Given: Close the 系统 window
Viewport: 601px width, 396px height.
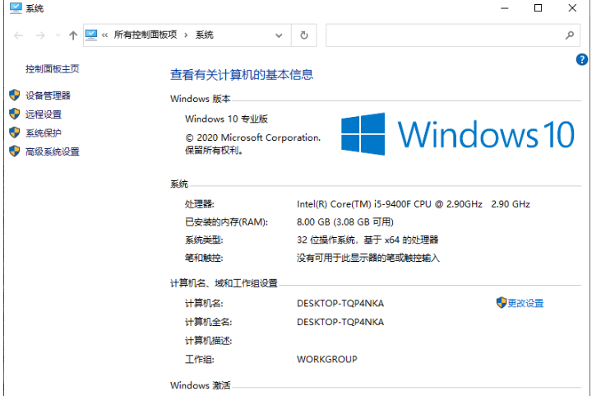Looking at the screenshot, I should coord(572,8).
